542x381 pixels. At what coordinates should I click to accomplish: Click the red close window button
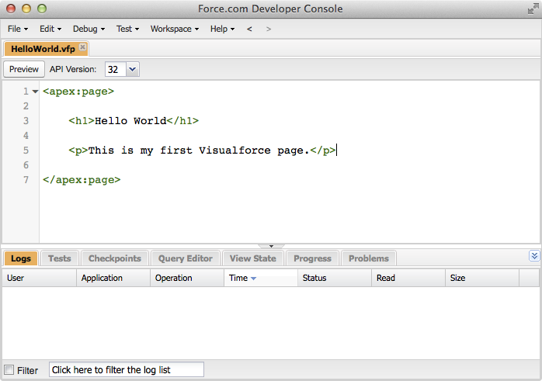pyautogui.click(x=11, y=9)
